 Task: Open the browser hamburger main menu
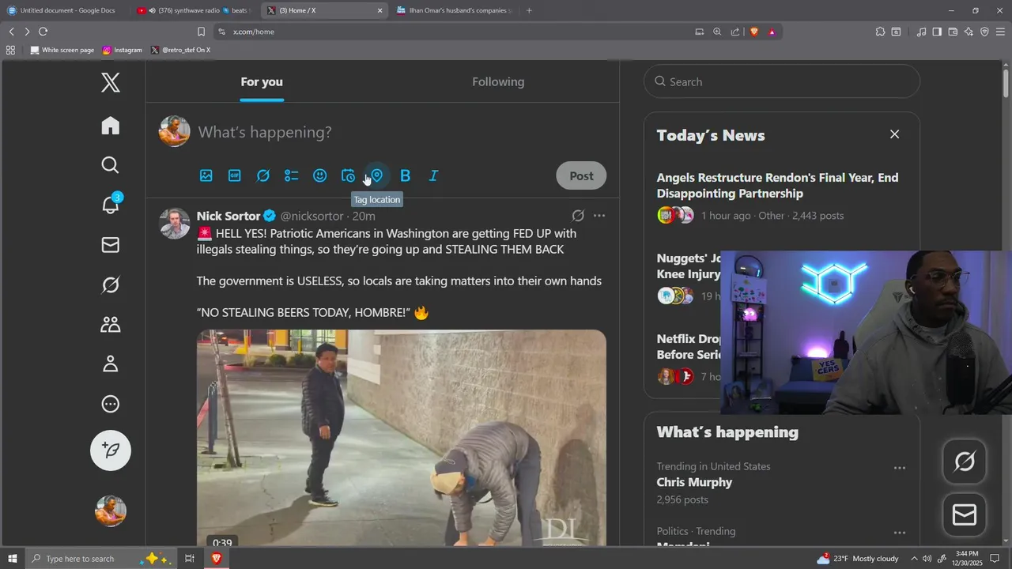1000,32
